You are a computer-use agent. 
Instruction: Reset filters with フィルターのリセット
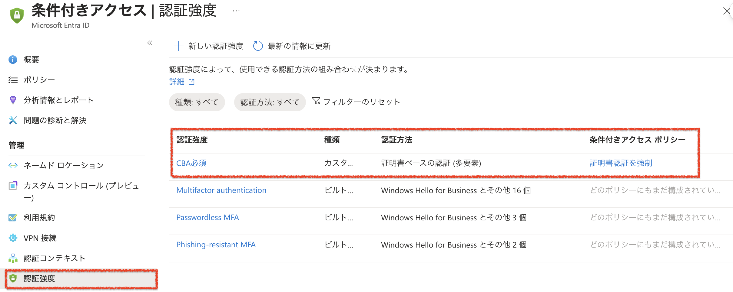point(356,102)
